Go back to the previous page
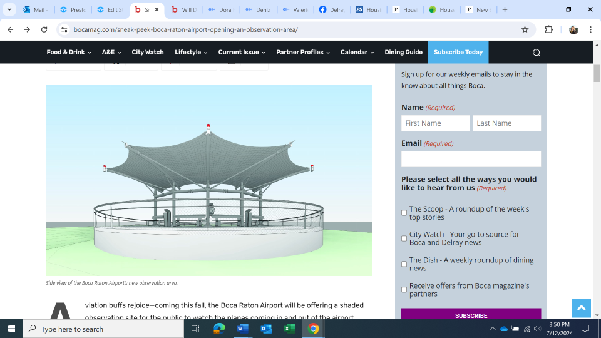The image size is (601, 338). coord(11,29)
